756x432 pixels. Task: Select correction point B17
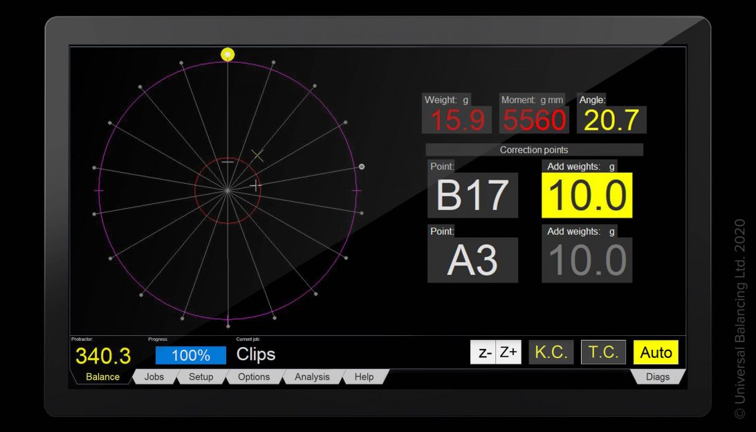click(x=472, y=196)
